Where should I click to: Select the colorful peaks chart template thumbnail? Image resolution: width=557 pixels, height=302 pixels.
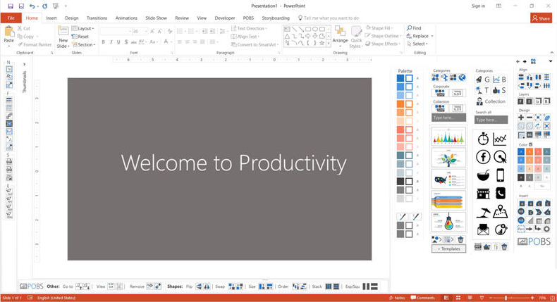coord(448,136)
